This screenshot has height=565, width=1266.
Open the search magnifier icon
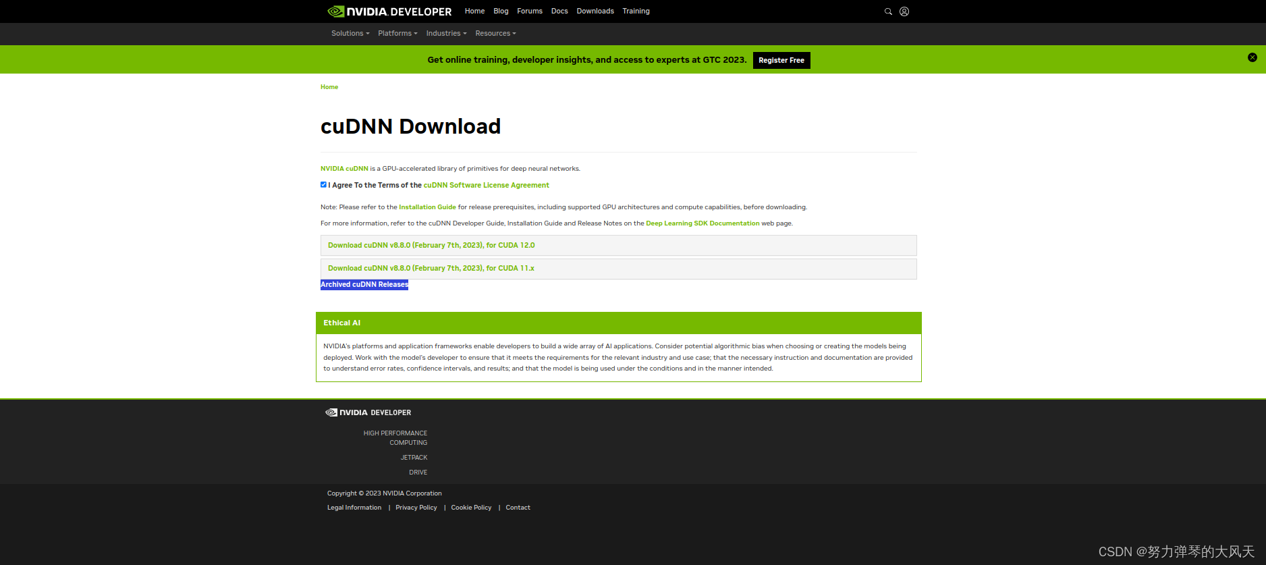tap(888, 11)
